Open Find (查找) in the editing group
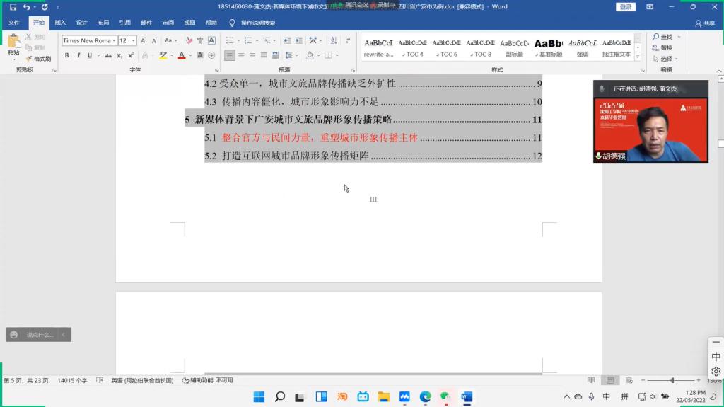This screenshot has height=407, width=724. tap(663, 37)
